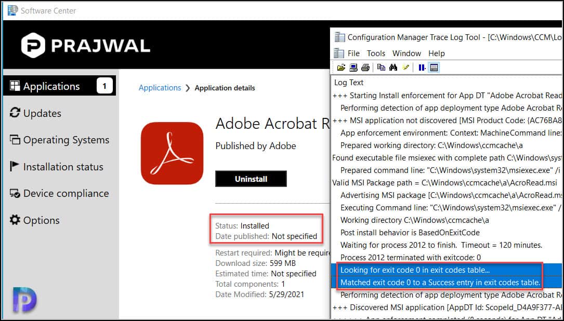The height and width of the screenshot is (321, 564).
Task: Select log line 'Looking for exit code 0'
Action: (447, 270)
